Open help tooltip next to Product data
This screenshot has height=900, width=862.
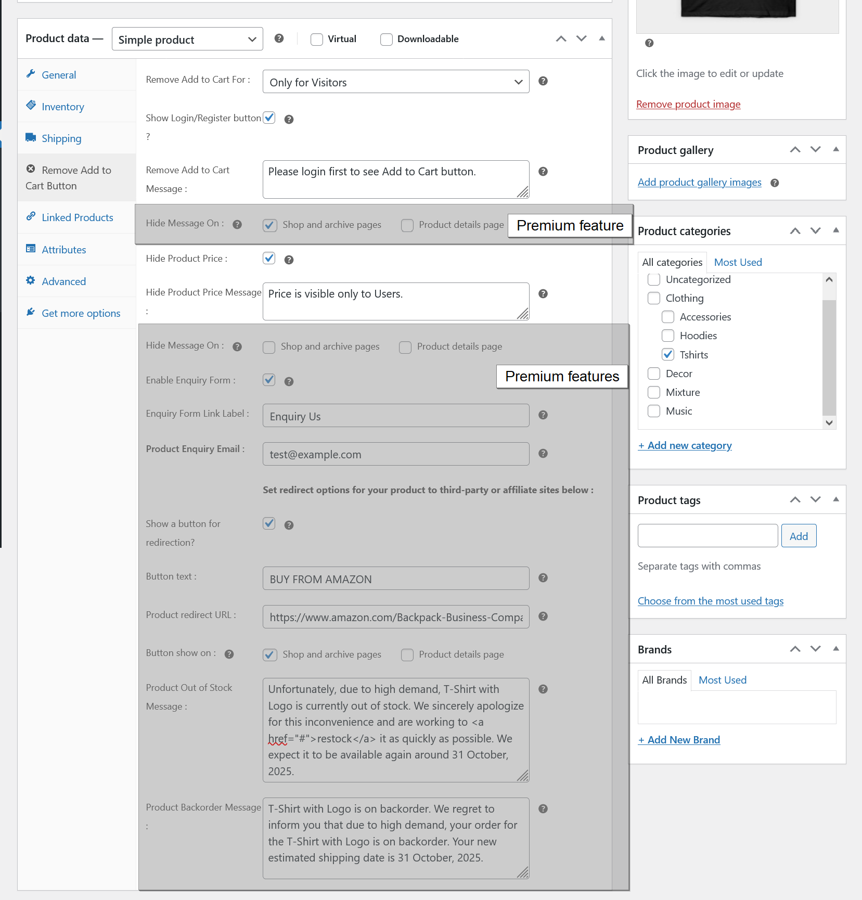[x=279, y=38]
